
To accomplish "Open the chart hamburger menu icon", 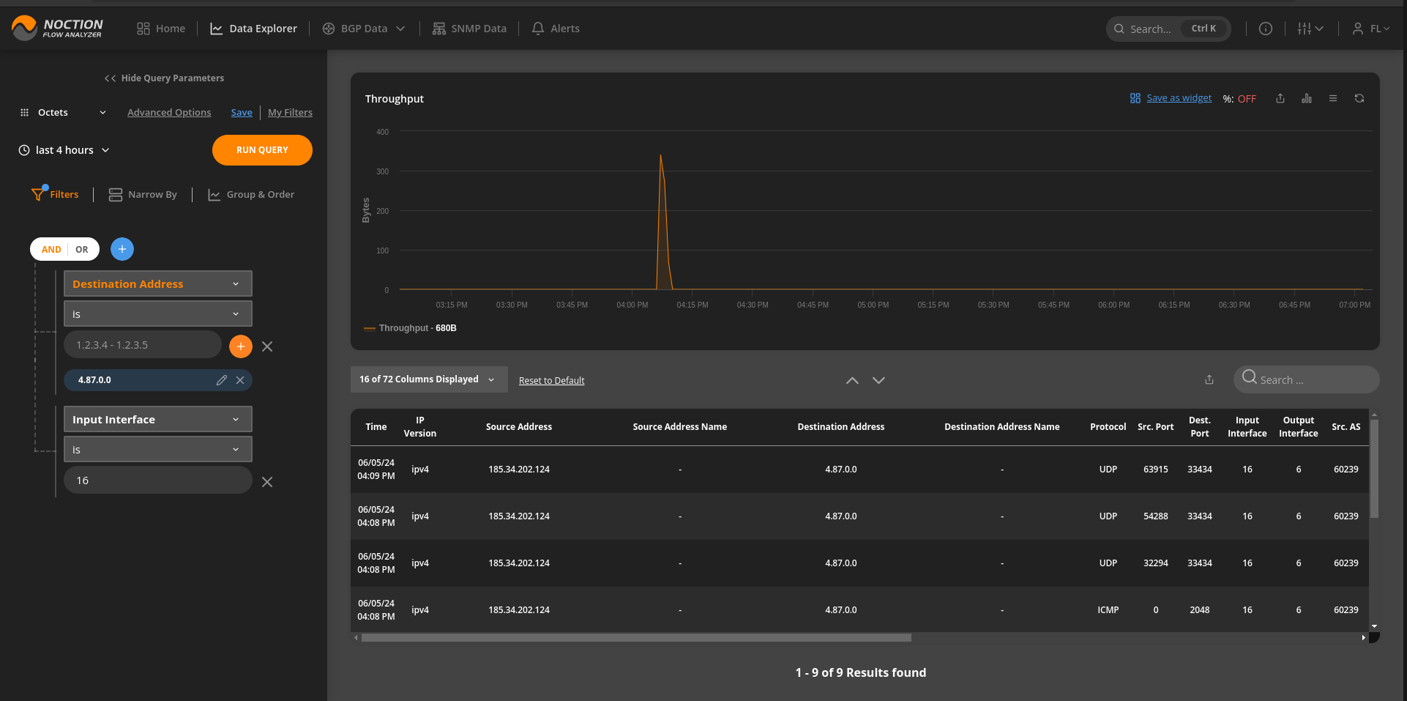I will point(1333,98).
